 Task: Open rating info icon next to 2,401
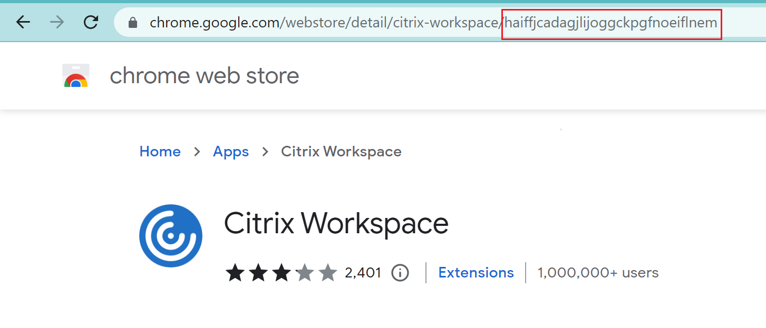pos(400,273)
